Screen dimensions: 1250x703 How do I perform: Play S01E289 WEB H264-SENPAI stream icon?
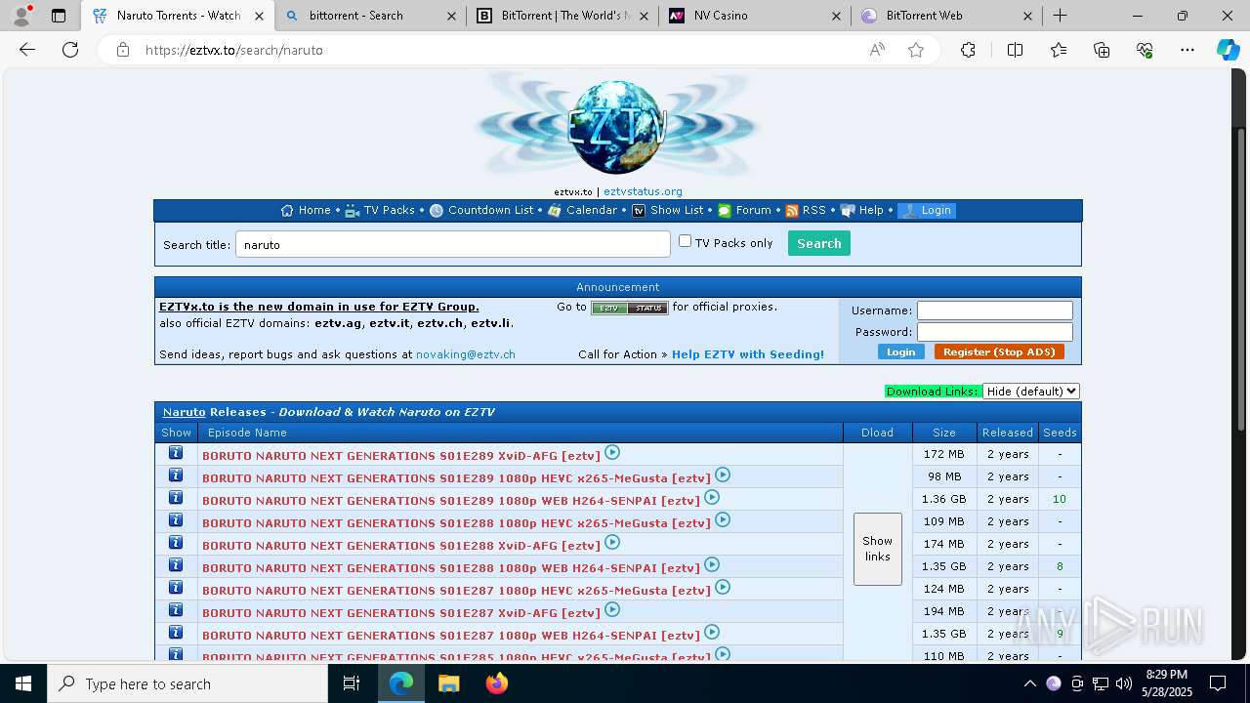pyautogui.click(x=712, y=497)
